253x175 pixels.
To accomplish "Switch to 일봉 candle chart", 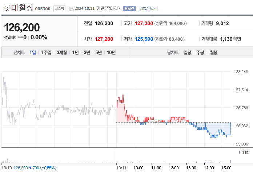I will coord(187,52).
